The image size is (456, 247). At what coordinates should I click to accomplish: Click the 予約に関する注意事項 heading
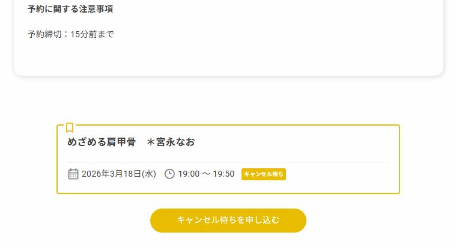pyautogui.click(x=70, y=9)
